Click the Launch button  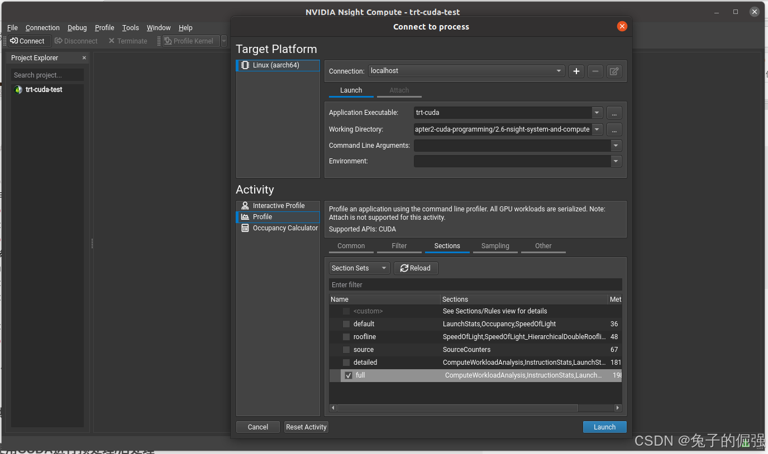tap(604, 427)
